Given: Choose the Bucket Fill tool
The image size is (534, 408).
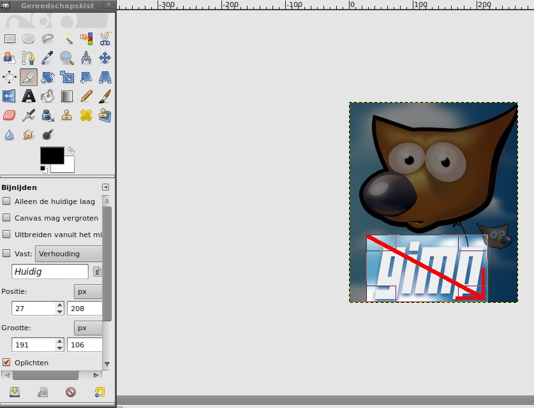Looking at the screenshot, I should coord(48,96).
